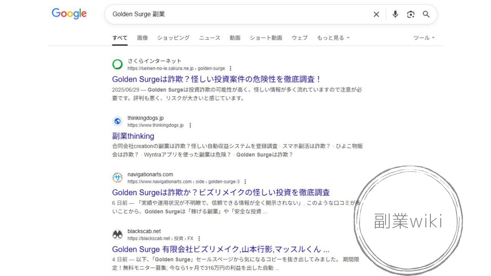Expand the もっと見る dropdown
491x276 pixels.
333,38
